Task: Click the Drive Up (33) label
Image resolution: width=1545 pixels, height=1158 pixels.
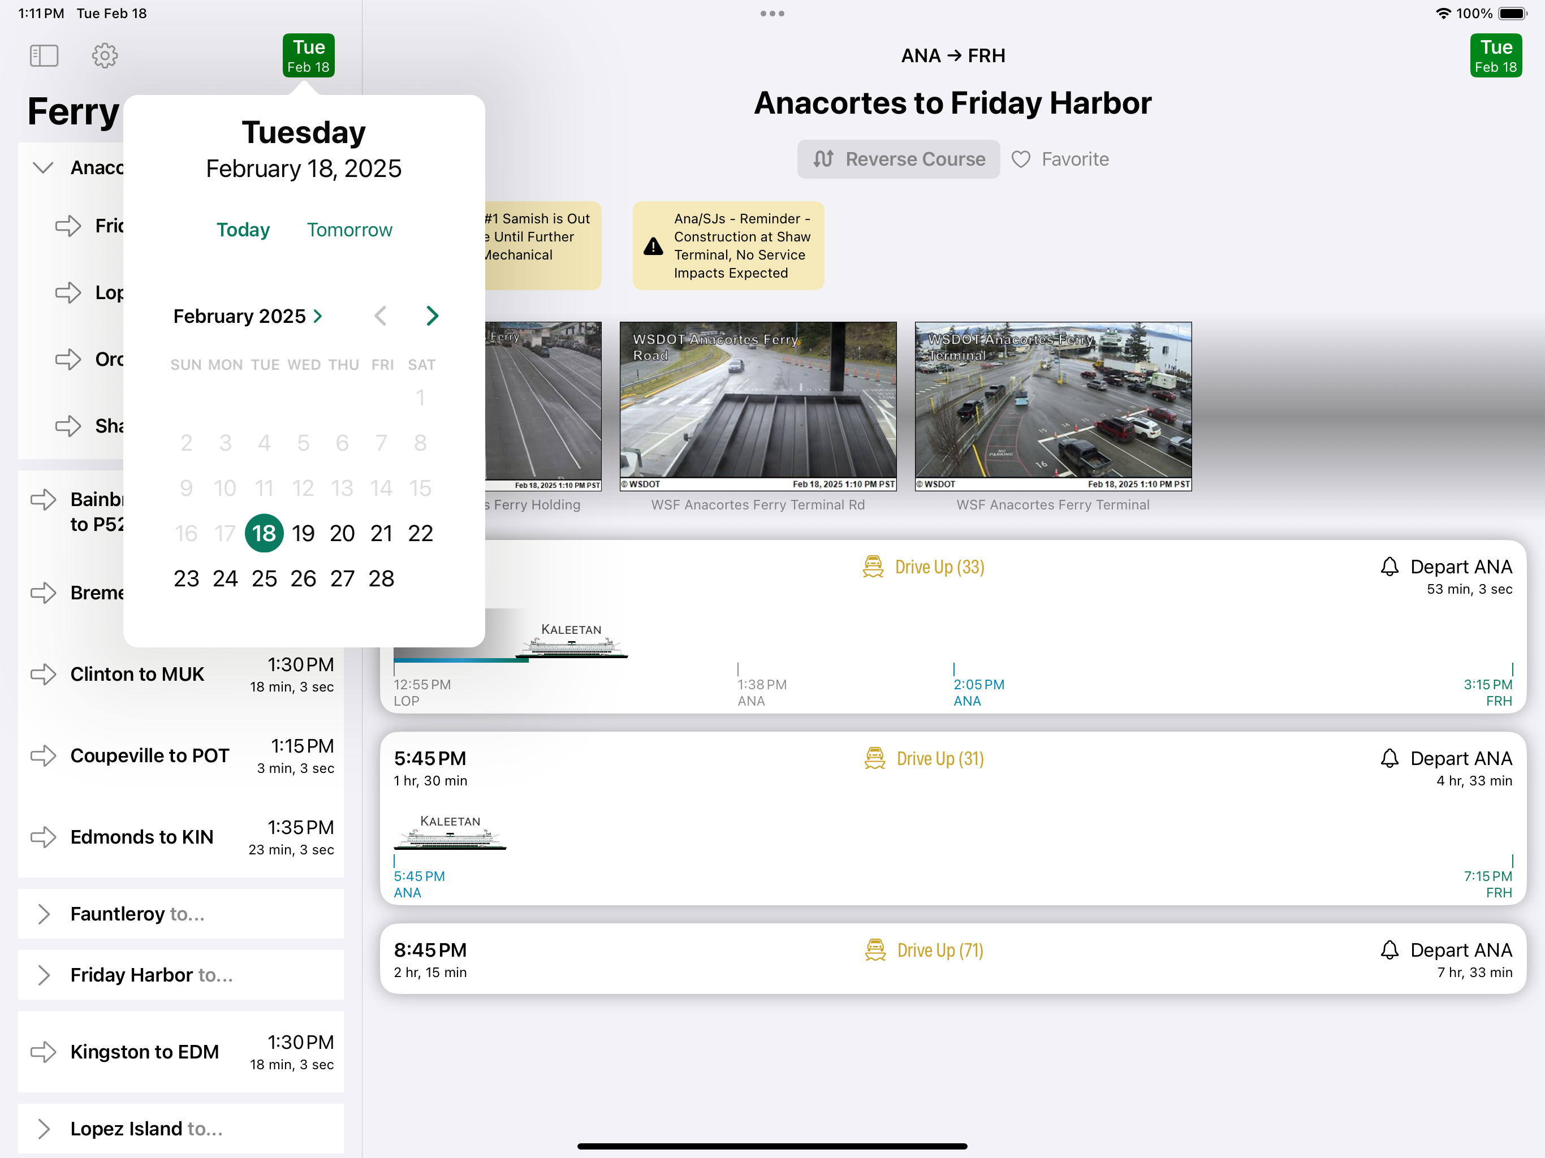Action: (939, 567)
